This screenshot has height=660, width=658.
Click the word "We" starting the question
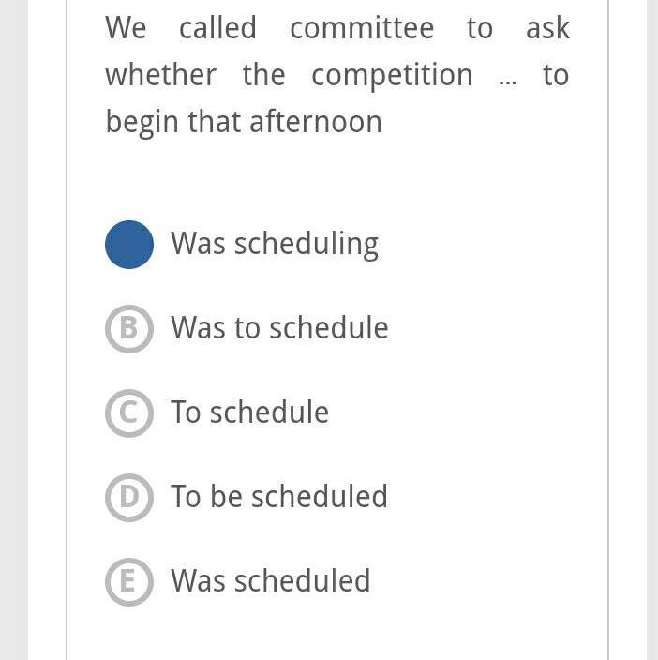[126, 29]
